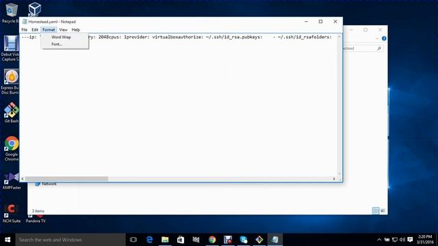Switch Explorer to large icons view
438x246 pixels.
[x=383, y=211]
